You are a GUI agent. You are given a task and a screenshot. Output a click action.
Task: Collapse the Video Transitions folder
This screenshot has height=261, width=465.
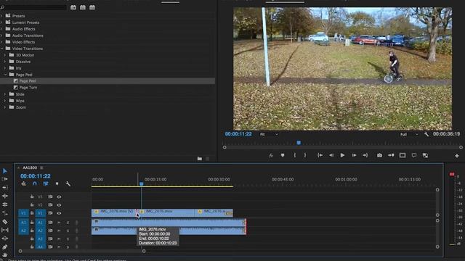tap(1, 49)
